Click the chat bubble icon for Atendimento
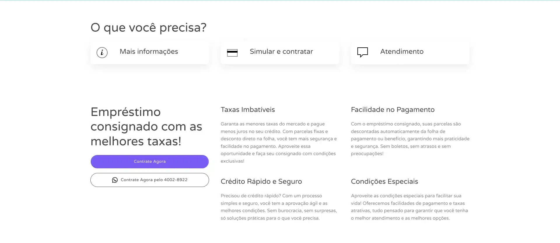The image size is (560, 243). point(363,52)
